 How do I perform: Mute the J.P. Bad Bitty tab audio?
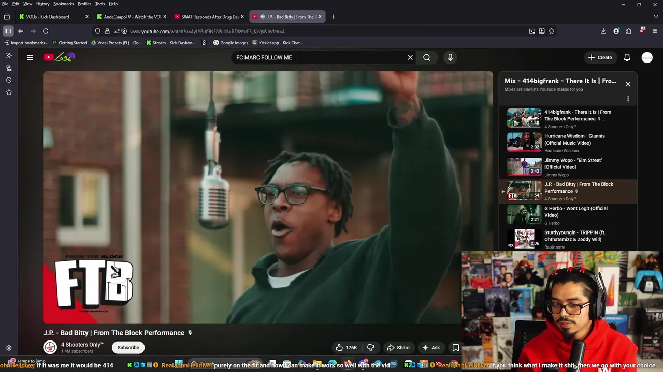pos(262,17)
